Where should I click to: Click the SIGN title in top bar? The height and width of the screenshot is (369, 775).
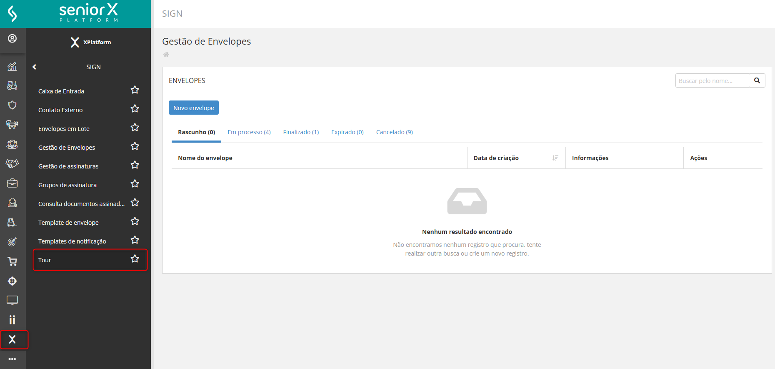click(172, 14)
